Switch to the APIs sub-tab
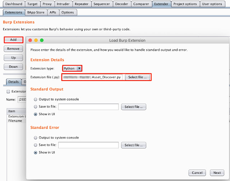 pyautogui.click(x=53, y=13)
